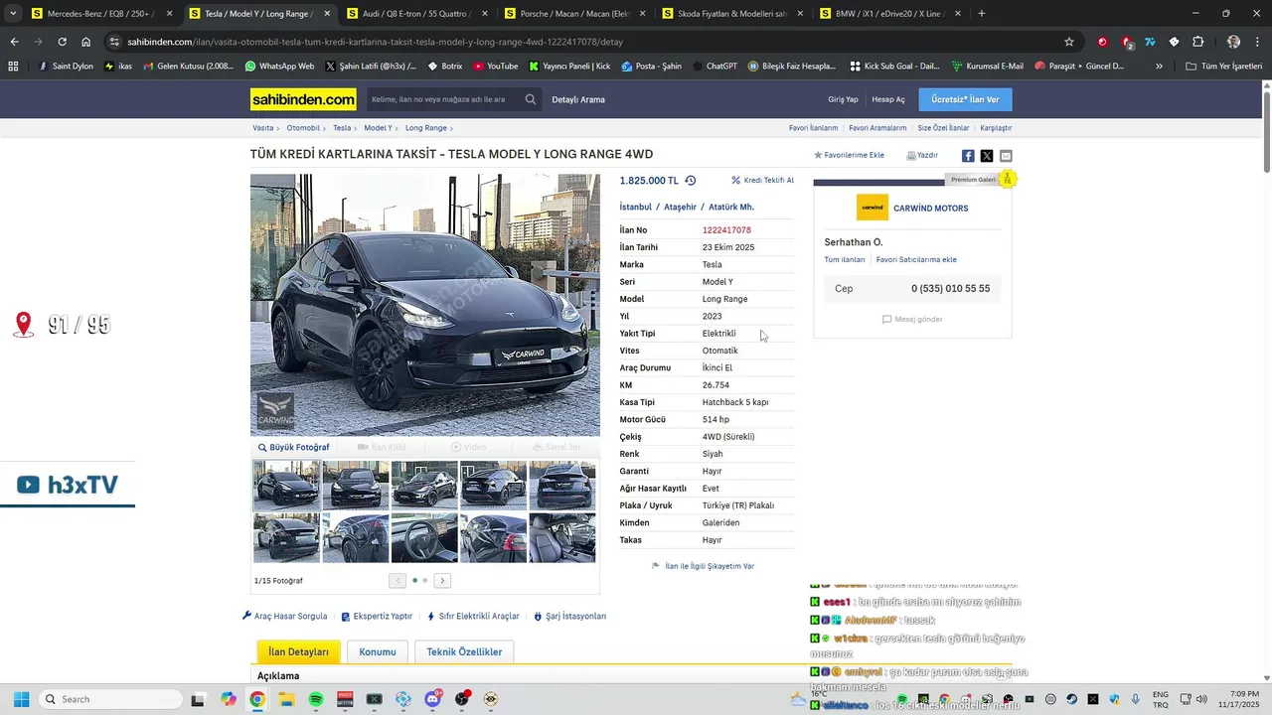Screen dimensions: 1272x715
Task: Click the sahibinden.com logo
Action: coord(303,99)
